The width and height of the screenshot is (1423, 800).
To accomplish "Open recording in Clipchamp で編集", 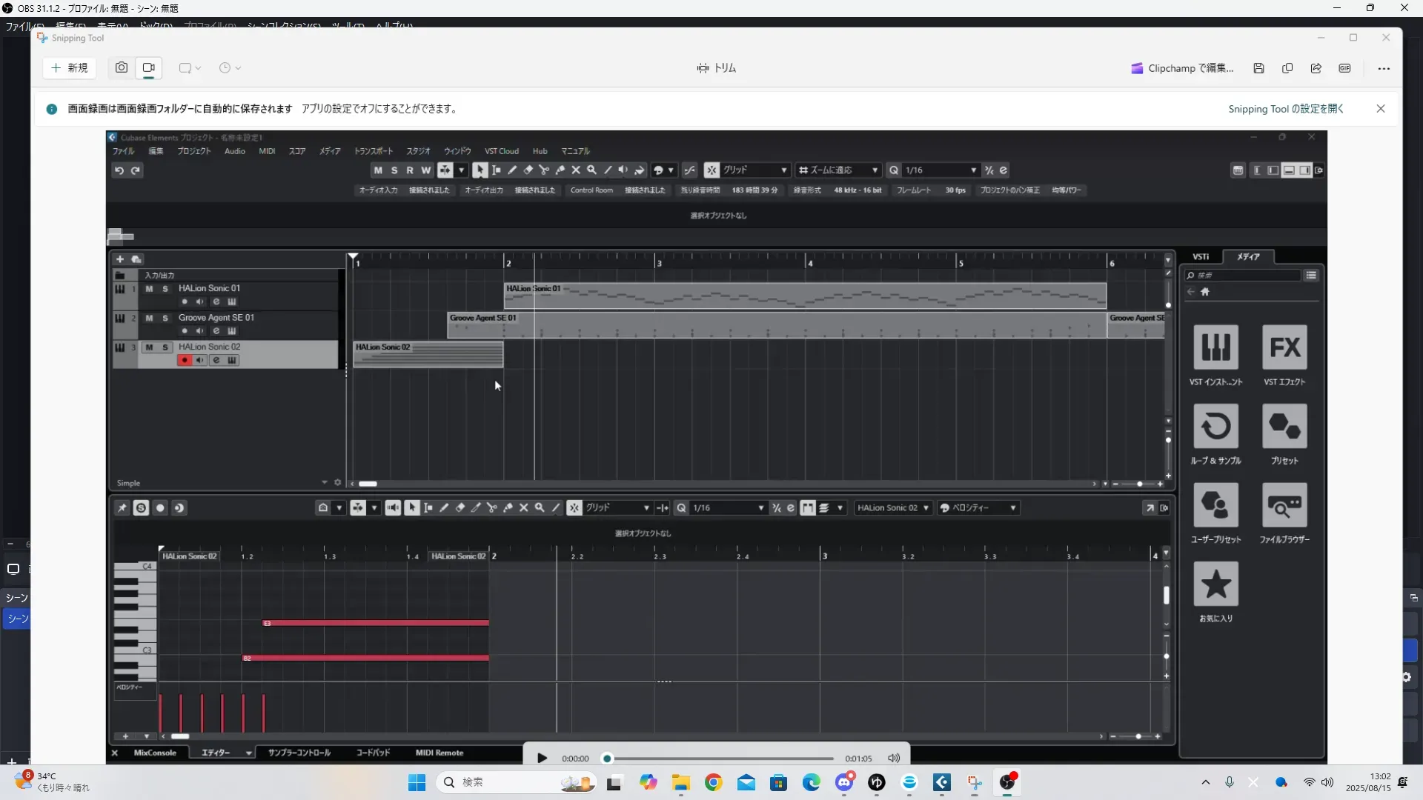I will 1182,68.
